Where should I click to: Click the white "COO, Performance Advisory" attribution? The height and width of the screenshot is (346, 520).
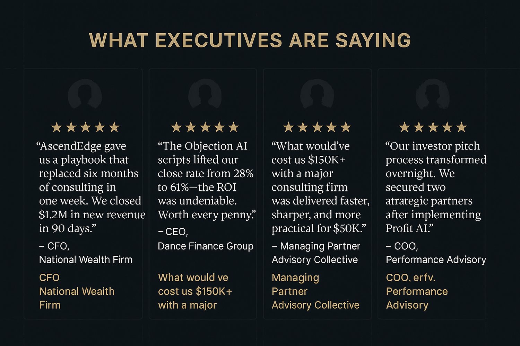click(435, 253)
